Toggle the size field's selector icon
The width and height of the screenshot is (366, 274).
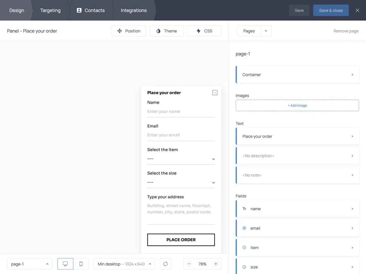click(244, 267)
